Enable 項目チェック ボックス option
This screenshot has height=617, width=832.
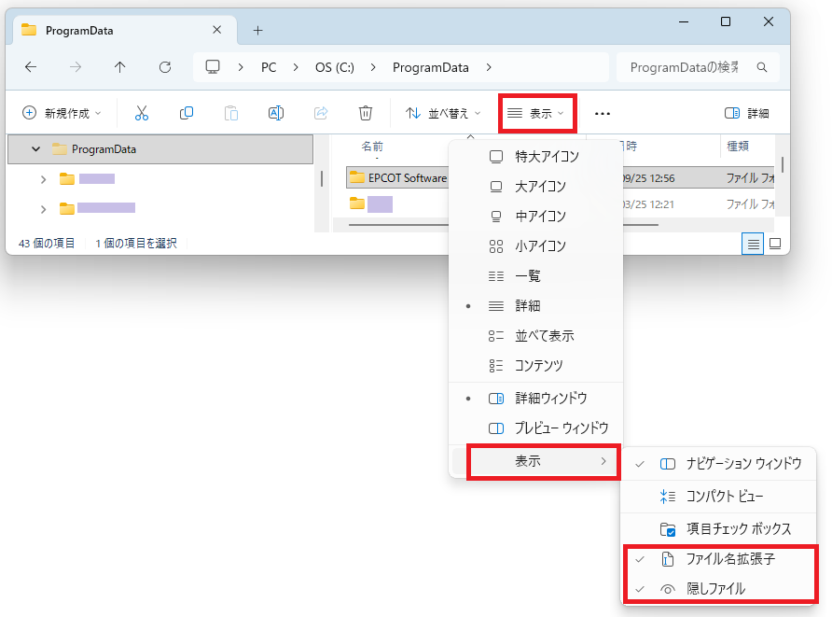coord(738,529)
